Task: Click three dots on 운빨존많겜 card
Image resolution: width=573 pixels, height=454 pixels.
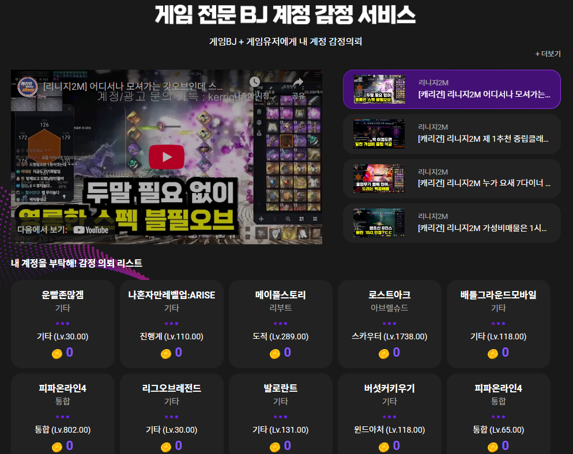Action: 62,323
